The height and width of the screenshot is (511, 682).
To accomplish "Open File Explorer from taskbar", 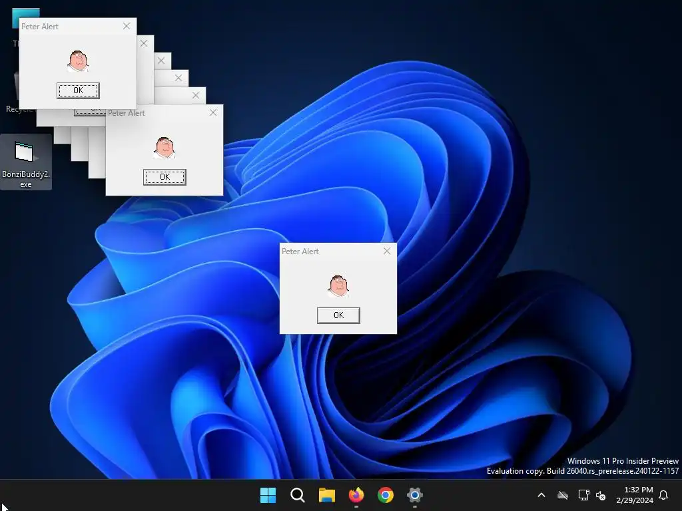I will (x=326, y=495).
